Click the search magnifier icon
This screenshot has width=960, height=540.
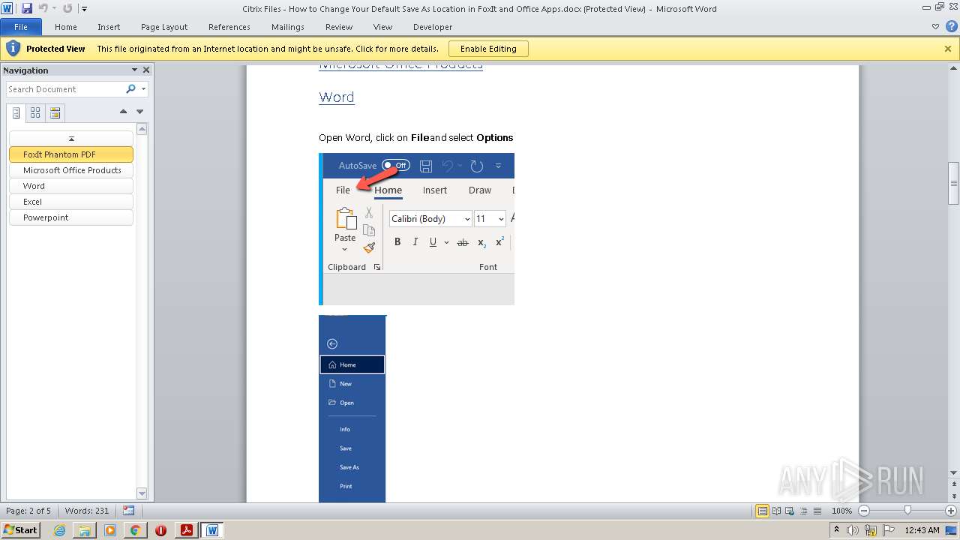[x=131, y=89]
